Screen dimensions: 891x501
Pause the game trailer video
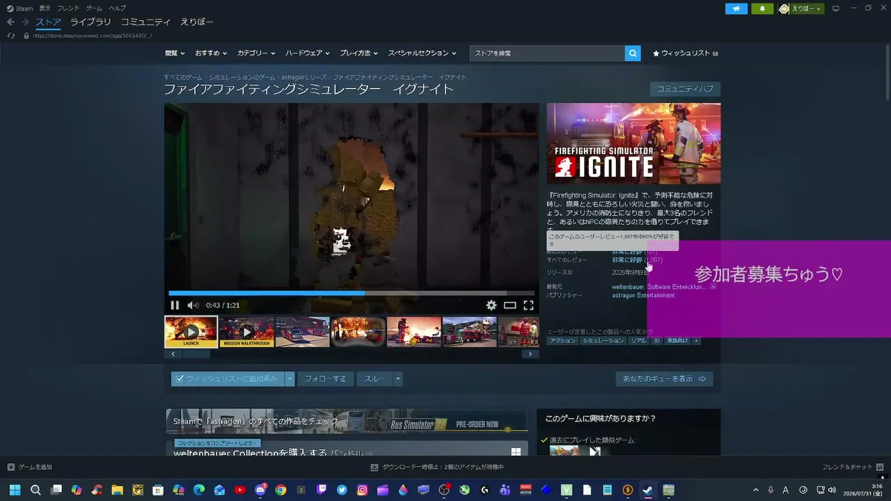175,305
